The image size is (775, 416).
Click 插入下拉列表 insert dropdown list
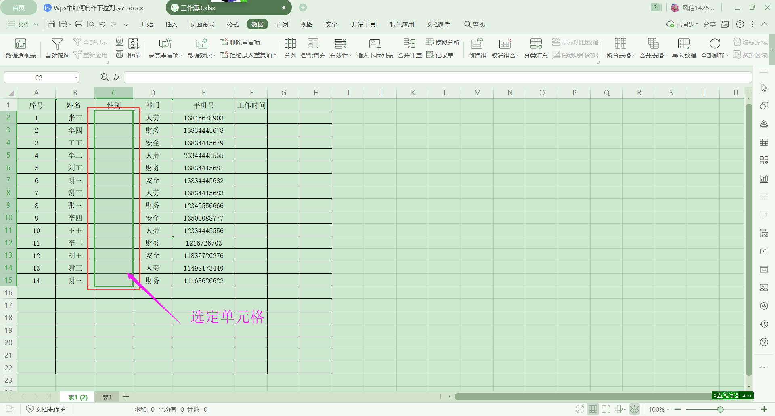pyautogui.click(x=375, y=48)
